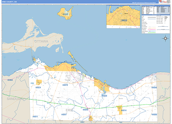Click the 44089 ZIP code label
The height and width of the screenshot is (124, 172).
[154, 88]
